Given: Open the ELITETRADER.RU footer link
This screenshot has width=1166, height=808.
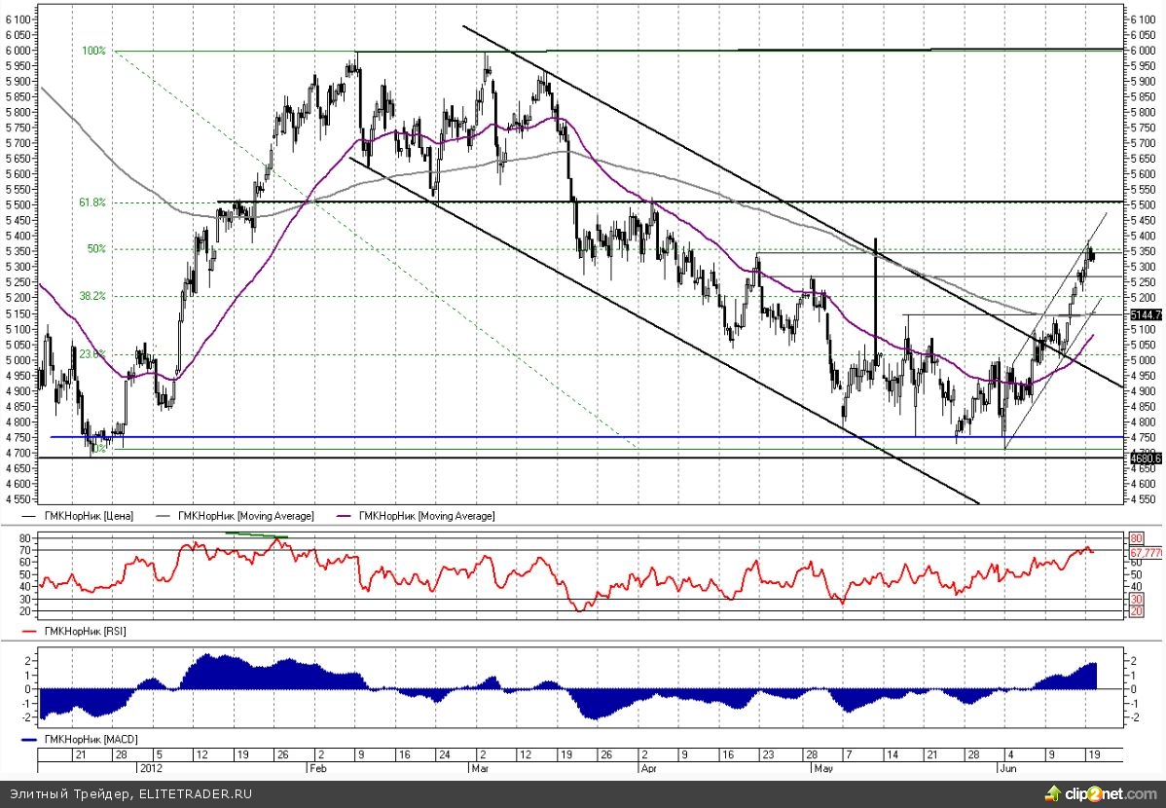Looking at the screenshot, I should 195,793.
